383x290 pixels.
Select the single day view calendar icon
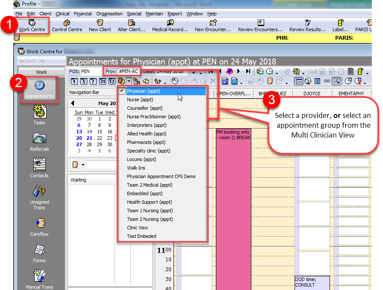click(x=74, y=81)
